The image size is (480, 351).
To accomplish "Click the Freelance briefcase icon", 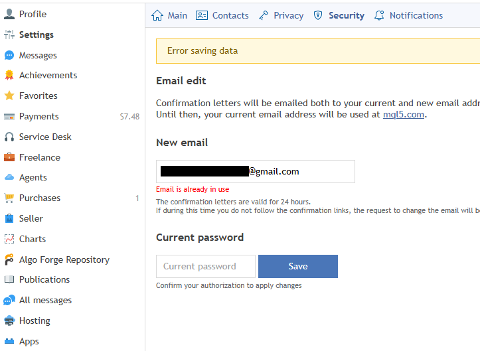I will tap(9, 157).
